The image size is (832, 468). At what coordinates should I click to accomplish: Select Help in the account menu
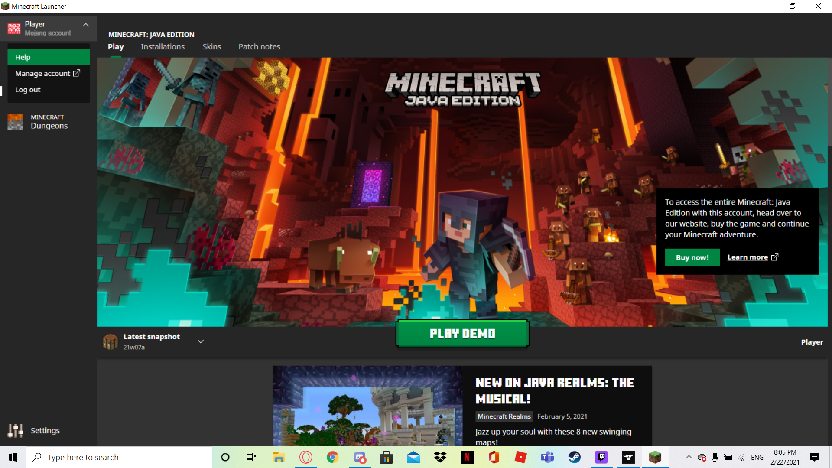[x=49, y=57]
